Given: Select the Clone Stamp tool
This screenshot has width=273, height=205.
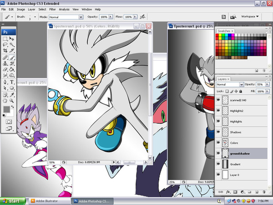Looking at the screenshot, I should coord(5,63).
